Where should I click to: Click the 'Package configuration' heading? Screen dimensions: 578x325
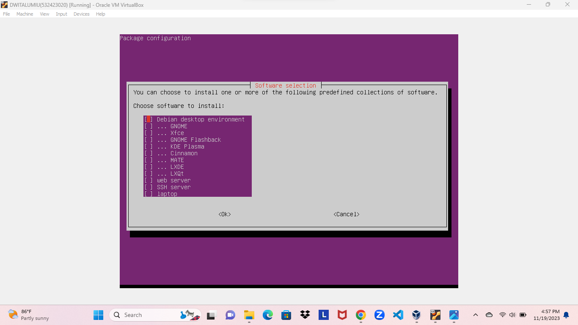coord(155,38)
